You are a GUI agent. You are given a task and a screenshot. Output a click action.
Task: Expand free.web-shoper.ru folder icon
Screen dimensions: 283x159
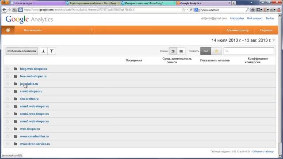tap(15, 76)
